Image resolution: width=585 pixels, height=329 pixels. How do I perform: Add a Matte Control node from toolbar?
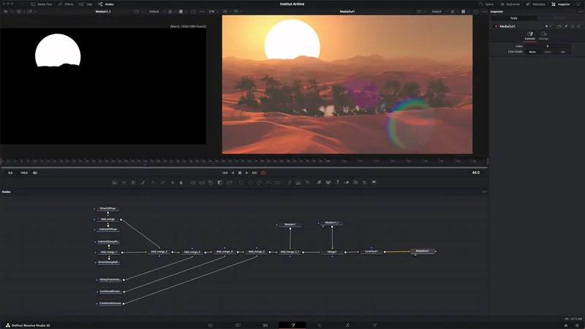(211, 182)
